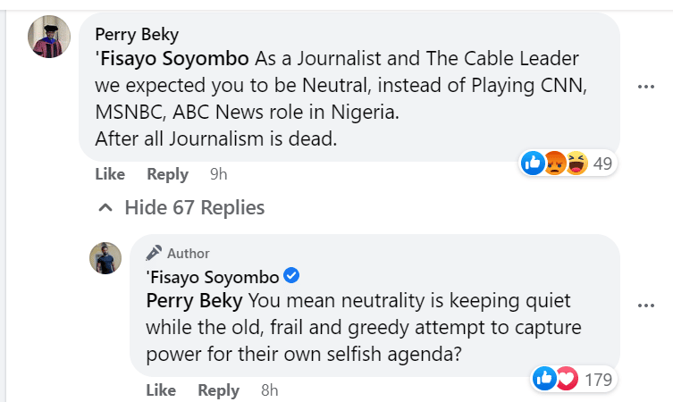Image resolution: width=673 pixels, height=402 pixels.
Task: Open options menu on Fisayo Soyombo's reply
Action: [646, 305]
